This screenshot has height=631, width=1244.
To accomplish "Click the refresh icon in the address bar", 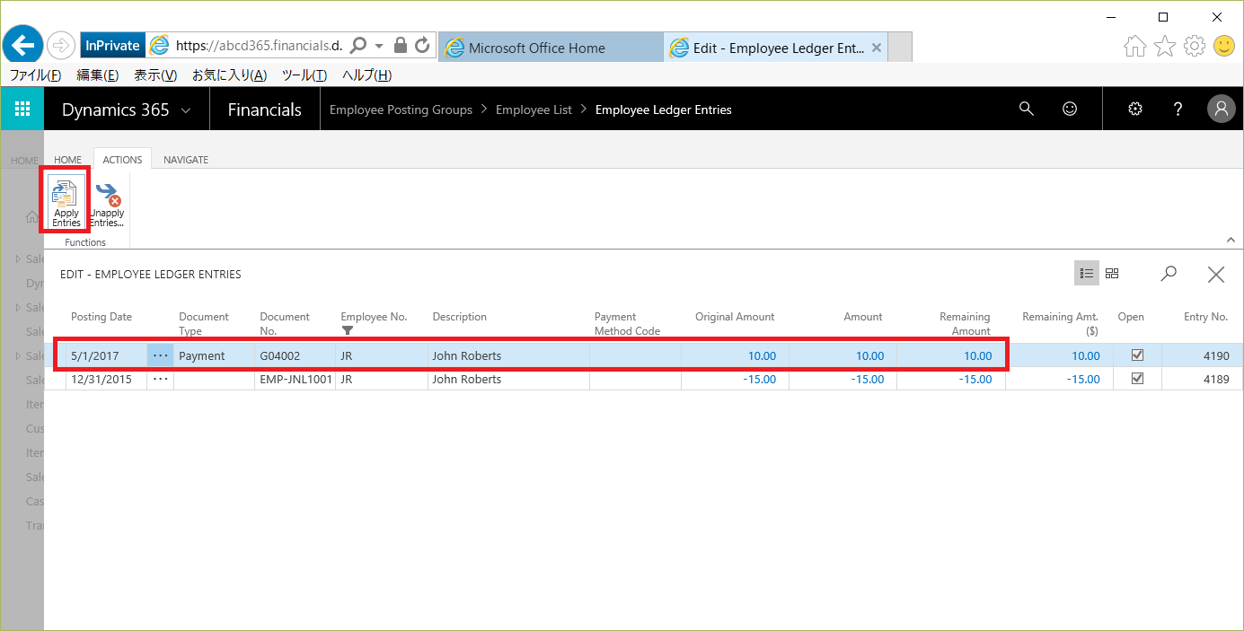I will coord(422,45).
